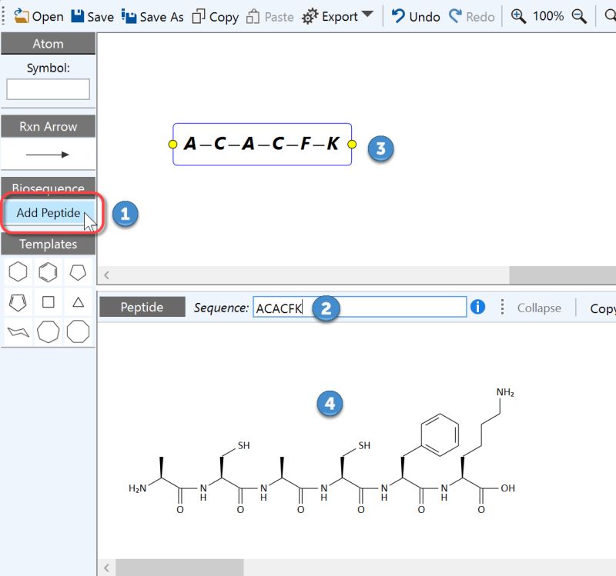Collapse the peptide structure panel
Image resolution: width=616 pixels, height=576 pixels.
coord(538,308)
